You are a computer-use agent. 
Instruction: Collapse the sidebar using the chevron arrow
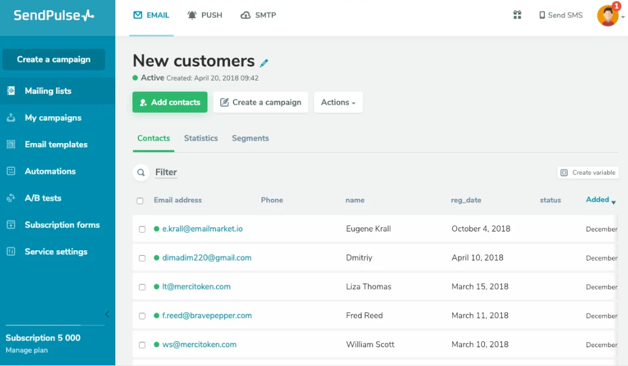pyautogui.click(x=107, y=314)
